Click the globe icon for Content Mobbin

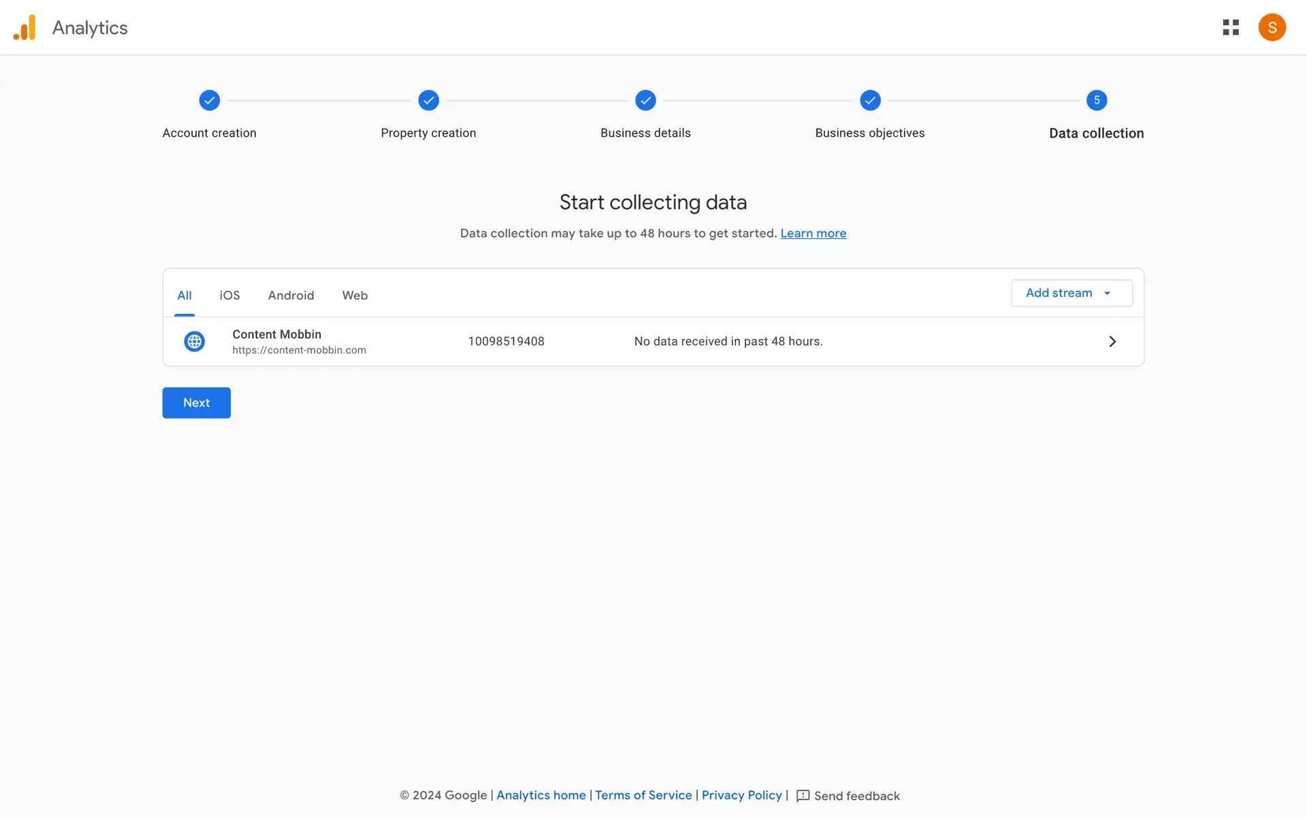[195, 341]
